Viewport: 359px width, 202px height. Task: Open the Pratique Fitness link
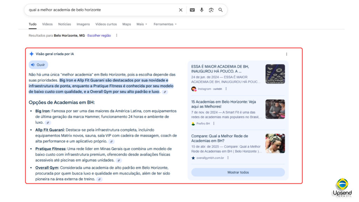50,149
